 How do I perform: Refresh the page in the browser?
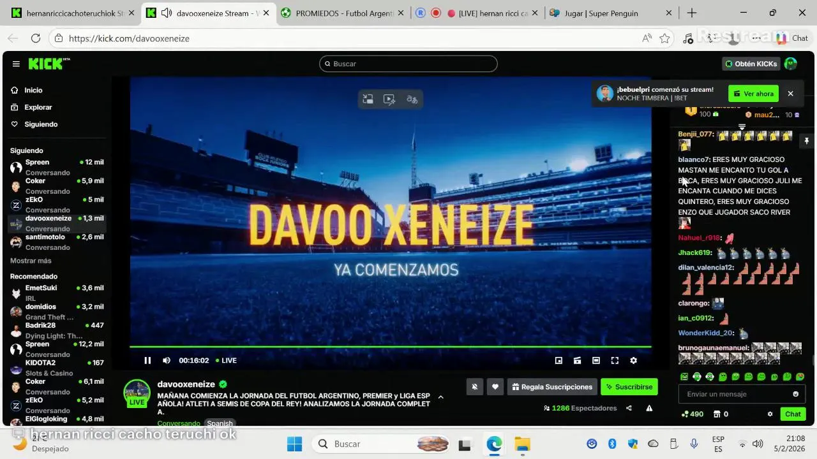coord(36,38)
